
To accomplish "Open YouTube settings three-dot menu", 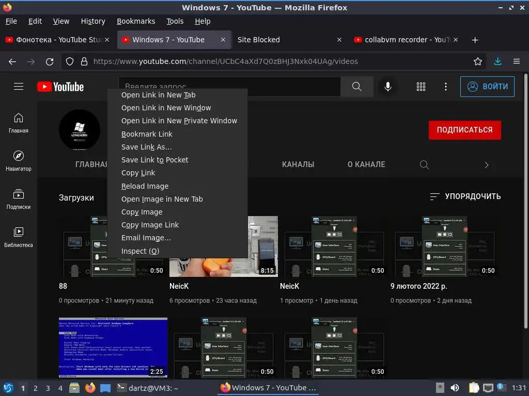I will point(446,87).
